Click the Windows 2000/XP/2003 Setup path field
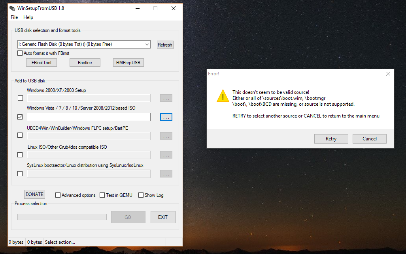Screen dimensions: 406x254 89,98
